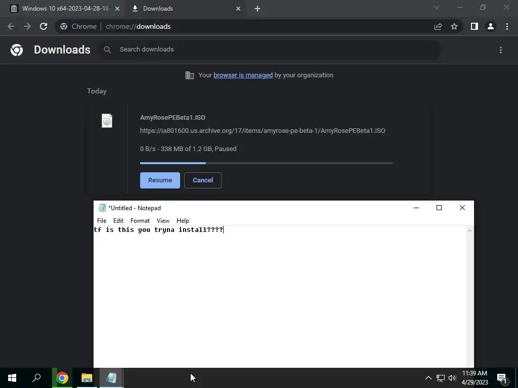Viewport: 518px width, 388px height.
Task: Click the Chrome taskbar icon
Action: (x=62, y=378)
